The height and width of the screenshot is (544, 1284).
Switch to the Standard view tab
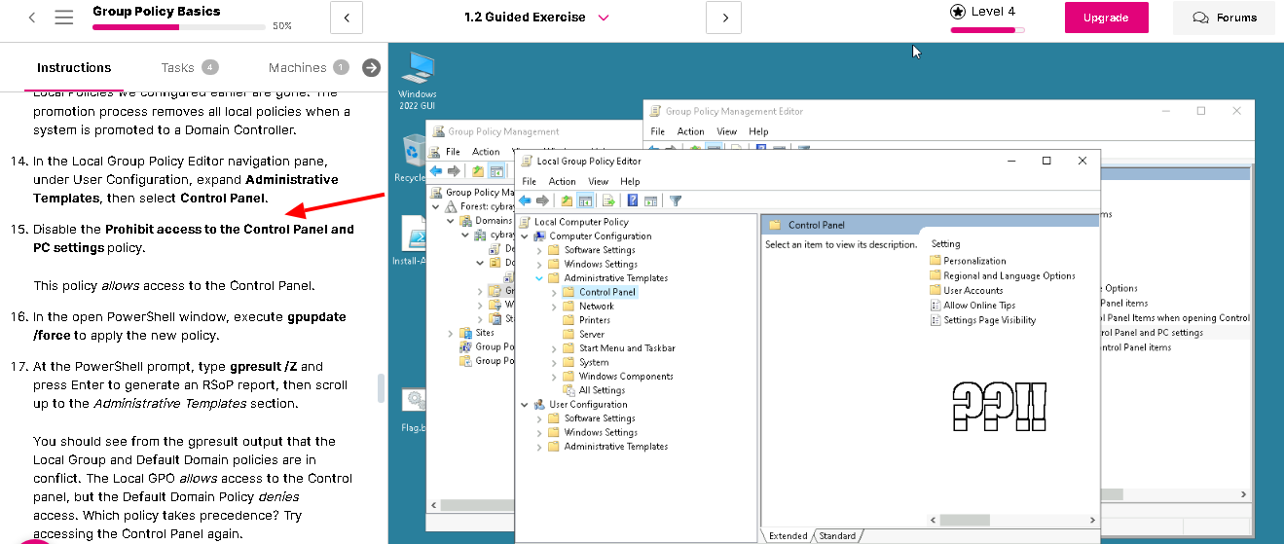837,535
